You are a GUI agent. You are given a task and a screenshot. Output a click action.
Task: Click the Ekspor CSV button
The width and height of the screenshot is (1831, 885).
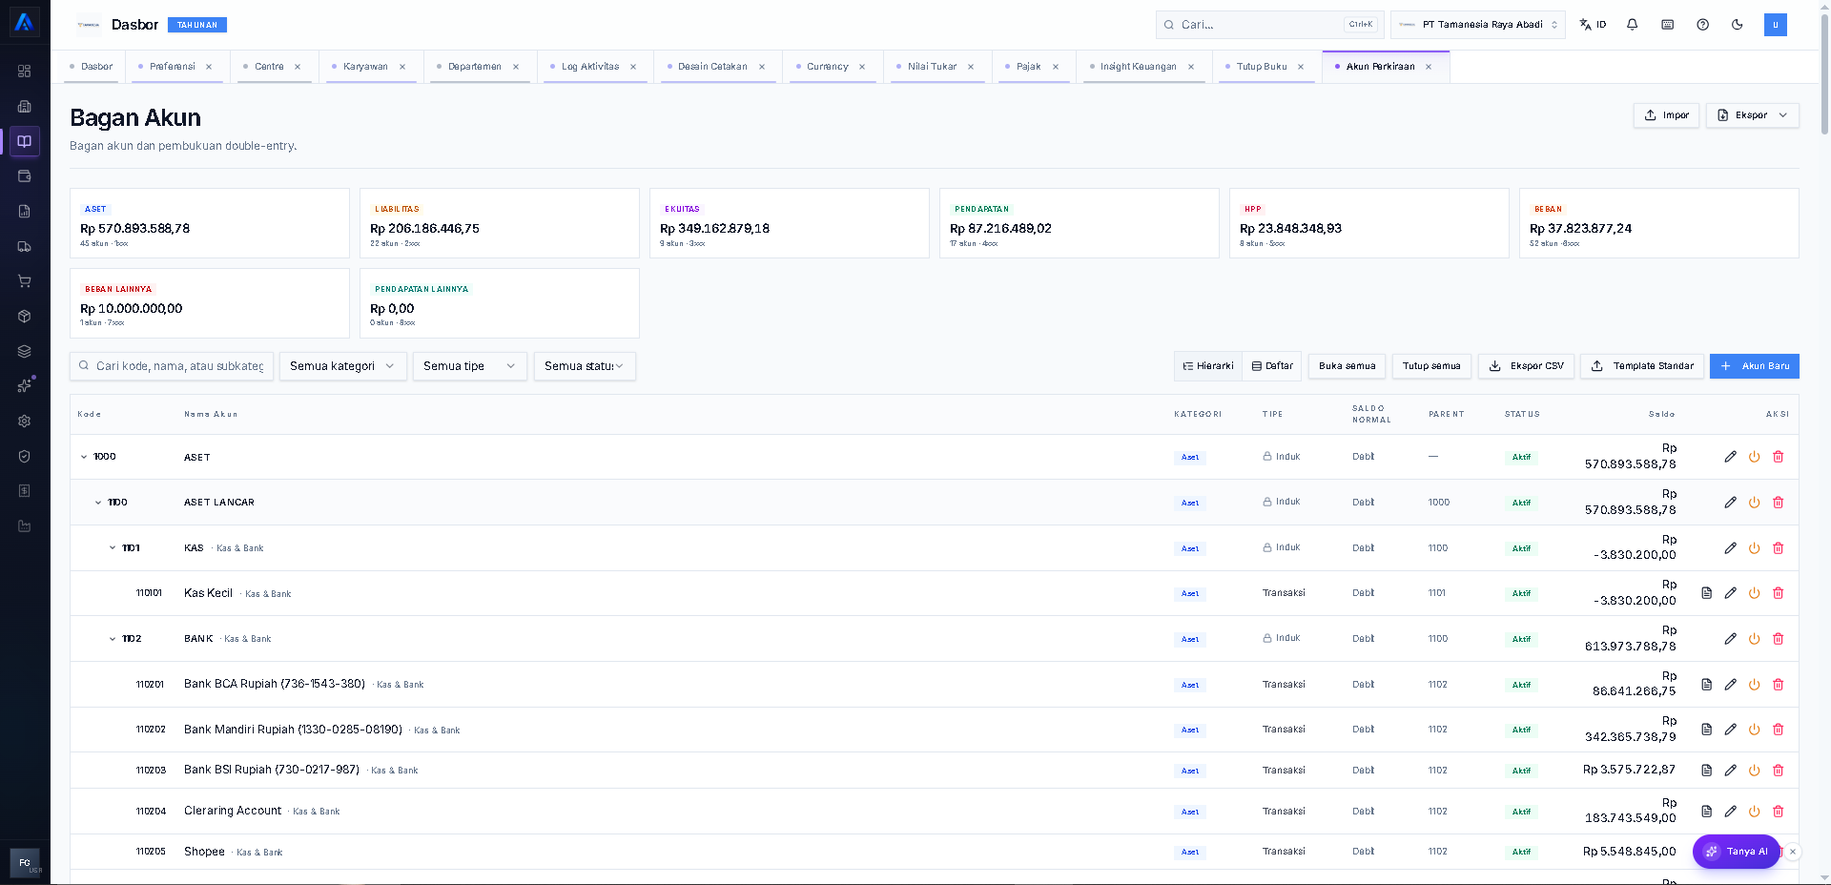pyautogui.click(x=1527, y=366)
